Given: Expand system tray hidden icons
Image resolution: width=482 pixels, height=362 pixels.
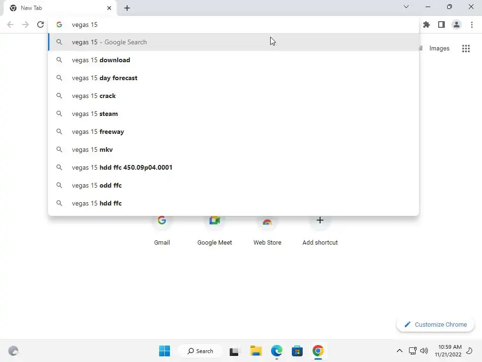Looking at the screenshot, I should click(x=399, y=351).
